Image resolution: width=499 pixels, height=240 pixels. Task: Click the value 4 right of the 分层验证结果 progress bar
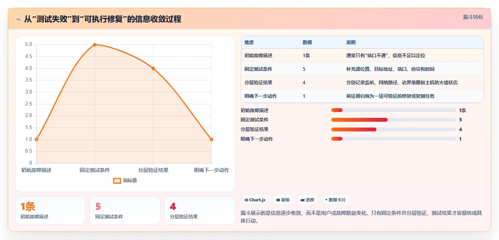[x=460, y=129]
